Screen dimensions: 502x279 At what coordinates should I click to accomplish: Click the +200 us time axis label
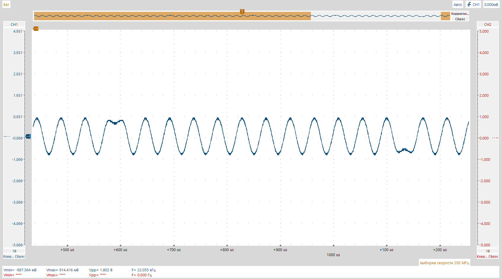pyautogui.click(x=440, y=250)
